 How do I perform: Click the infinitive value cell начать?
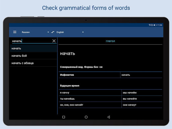[x=141, y=75]
